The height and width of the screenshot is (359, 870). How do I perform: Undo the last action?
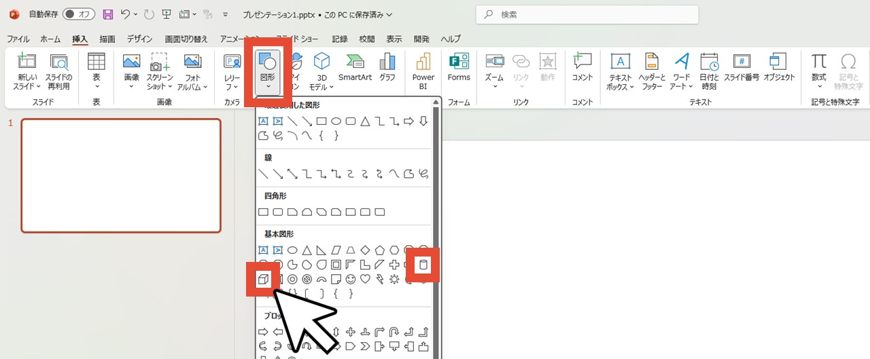pyautogui.click(x=125, y=14)
